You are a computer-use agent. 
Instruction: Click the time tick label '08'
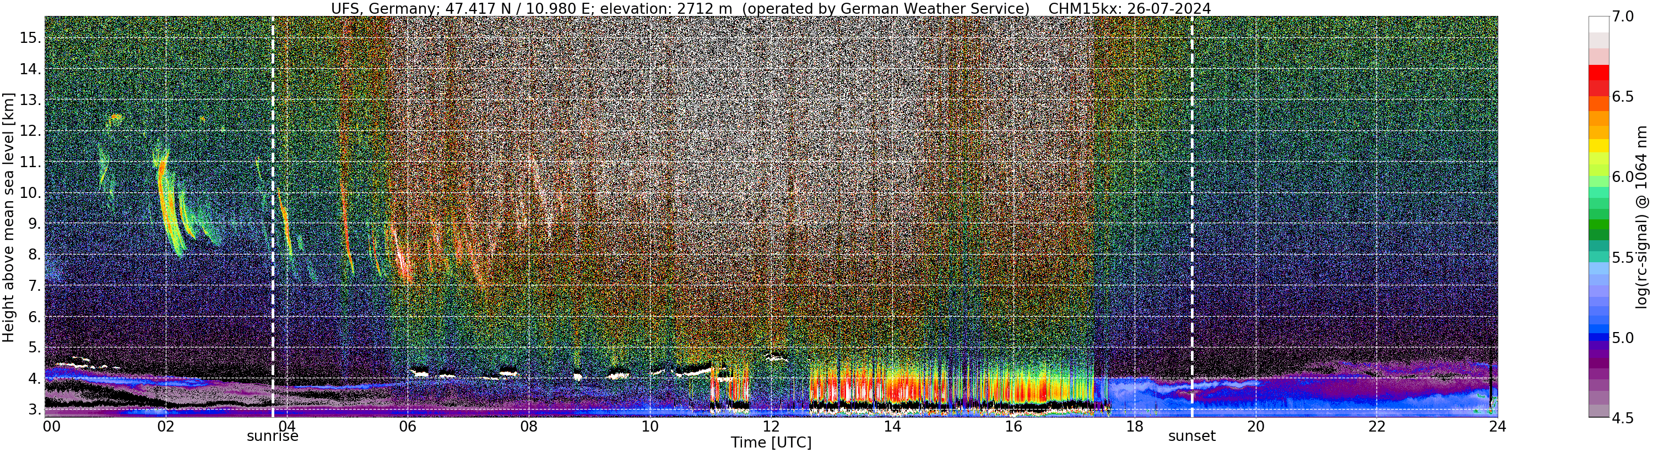(x=529, y=426)
